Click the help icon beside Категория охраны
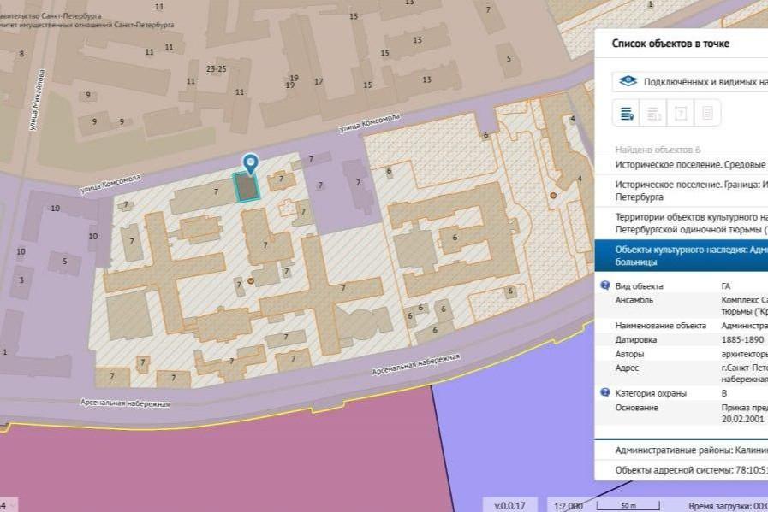The width and height of the screenshot is (768, 512). [605, 392]
